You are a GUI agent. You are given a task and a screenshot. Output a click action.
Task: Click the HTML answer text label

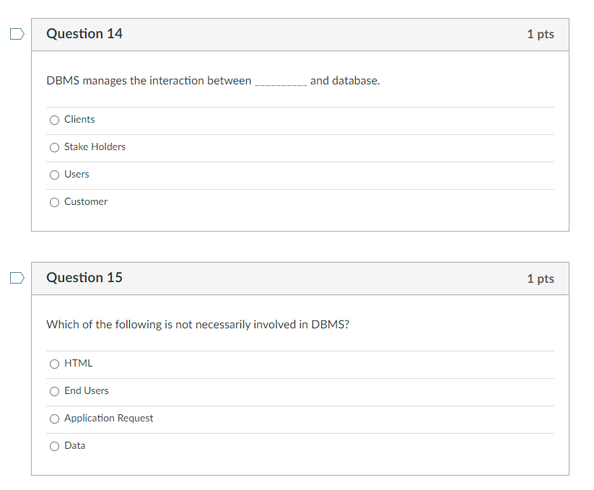tap(79, 363)
